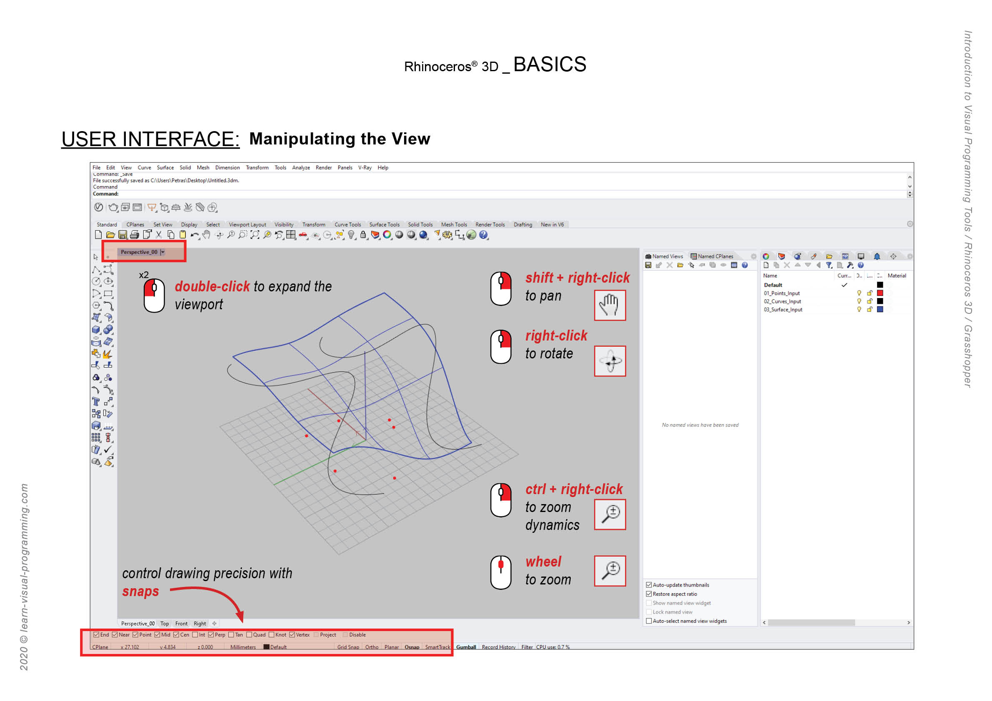992x701 pixels.
Task: Lock the 02_Curves_Input layer padlock
Action: [870, 301]
